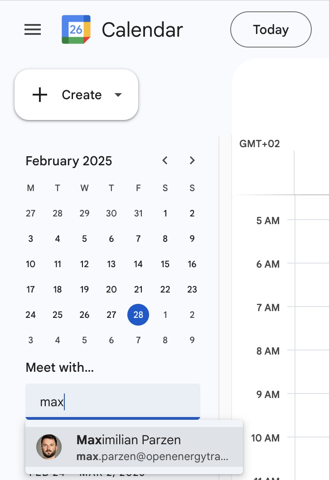Click the plus icon on Create
The image size is (329, 480).
(x=40, y=95)
